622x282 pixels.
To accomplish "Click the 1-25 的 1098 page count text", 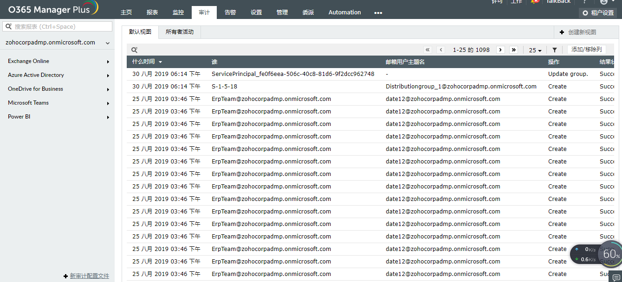I will coord(471,50).
